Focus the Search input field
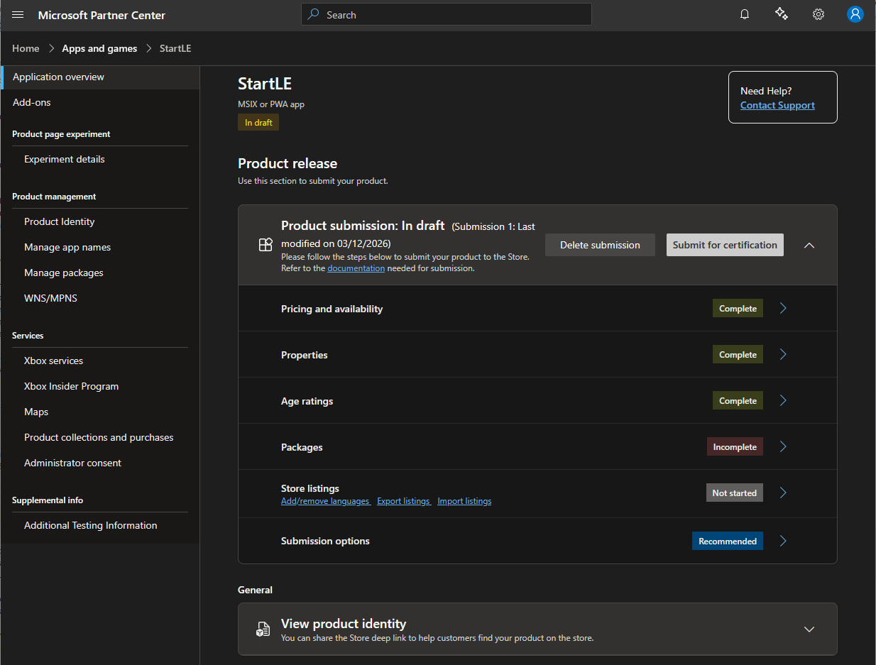Viewport: 876px width, 665px height. point(447,14)
